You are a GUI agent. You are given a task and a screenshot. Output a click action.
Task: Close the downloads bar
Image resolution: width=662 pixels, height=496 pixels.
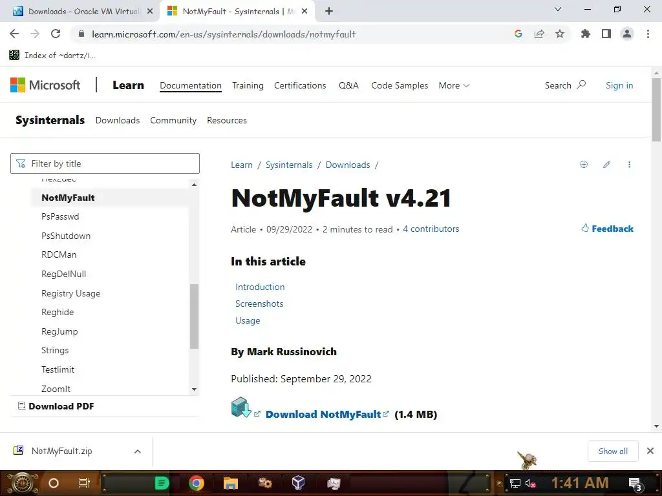click(x=650, y=451)
